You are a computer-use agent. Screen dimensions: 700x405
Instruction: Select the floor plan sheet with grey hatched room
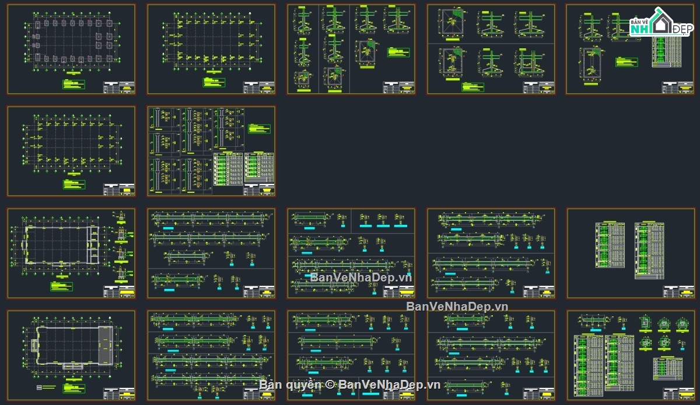point(71,355)
